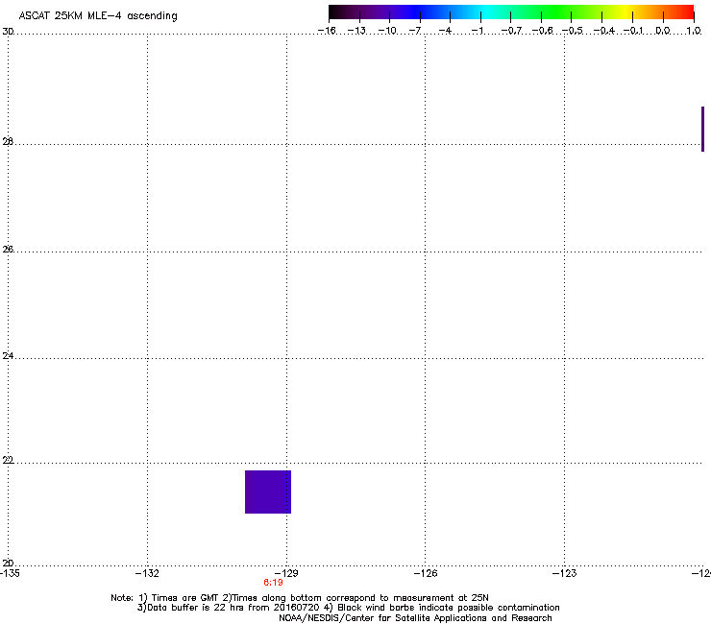Click the colorbar label "-0.1"
Image resolution: width=711 pixels, height=624 pixels.
(x=633, y=31)
